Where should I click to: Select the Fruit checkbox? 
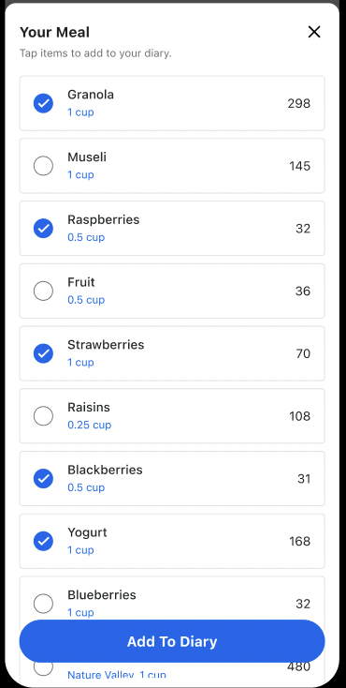tap(43, 291)
